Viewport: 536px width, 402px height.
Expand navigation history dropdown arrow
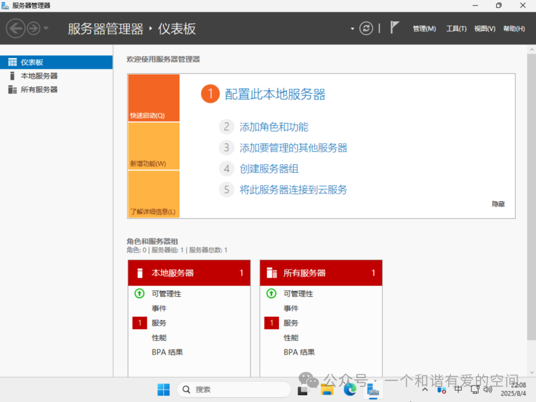[46, 28]
